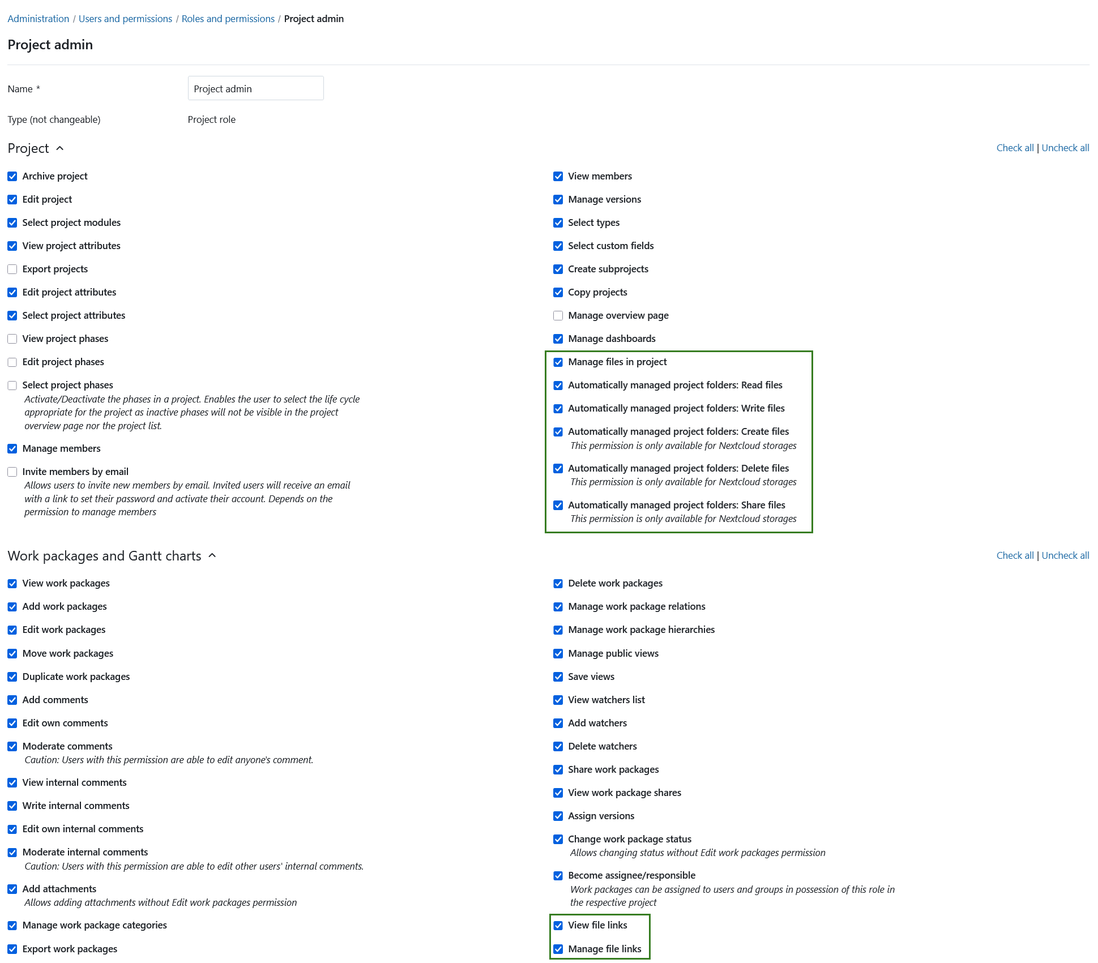Click Uncheck all for Work packages section

pos(1065,555)
